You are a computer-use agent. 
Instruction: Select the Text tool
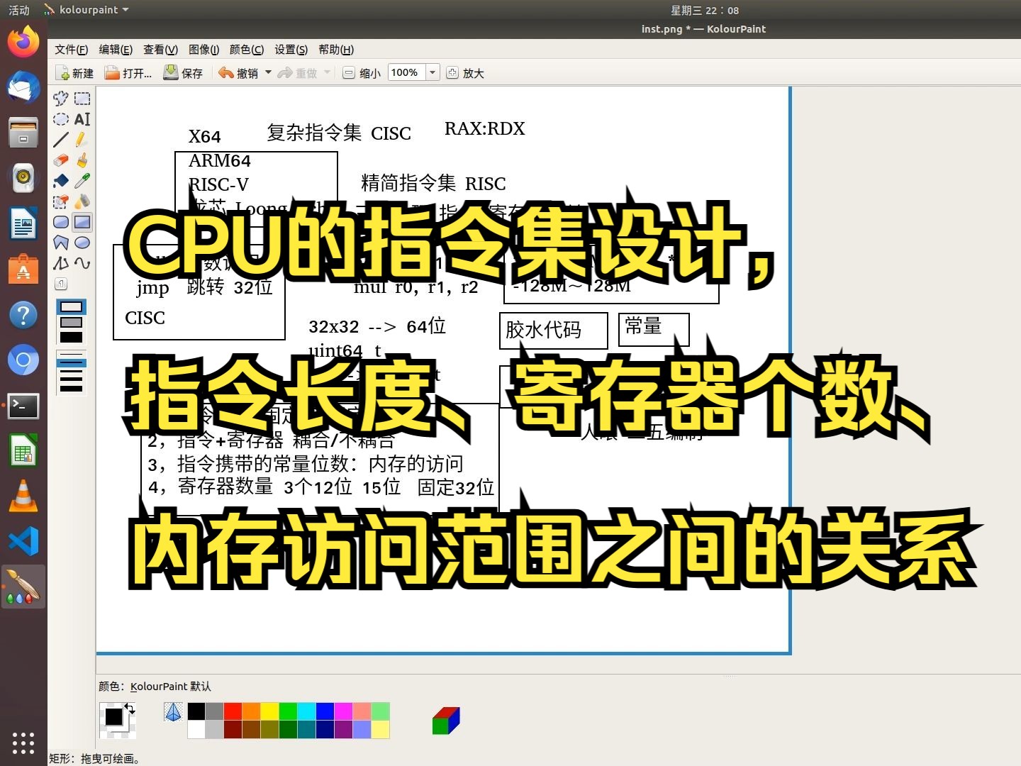click(82, 119)
